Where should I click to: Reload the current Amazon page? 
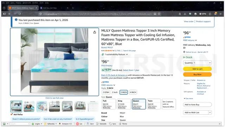[20, 14]
